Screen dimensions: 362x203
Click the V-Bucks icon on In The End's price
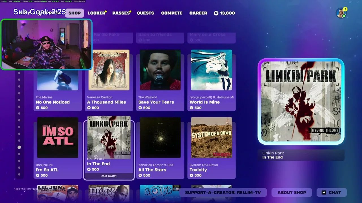tap(89, 169)
